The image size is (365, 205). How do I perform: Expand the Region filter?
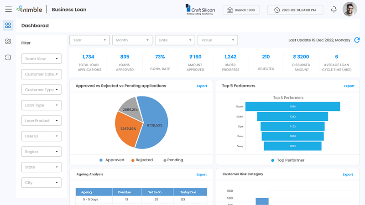[x=42, y=152]
